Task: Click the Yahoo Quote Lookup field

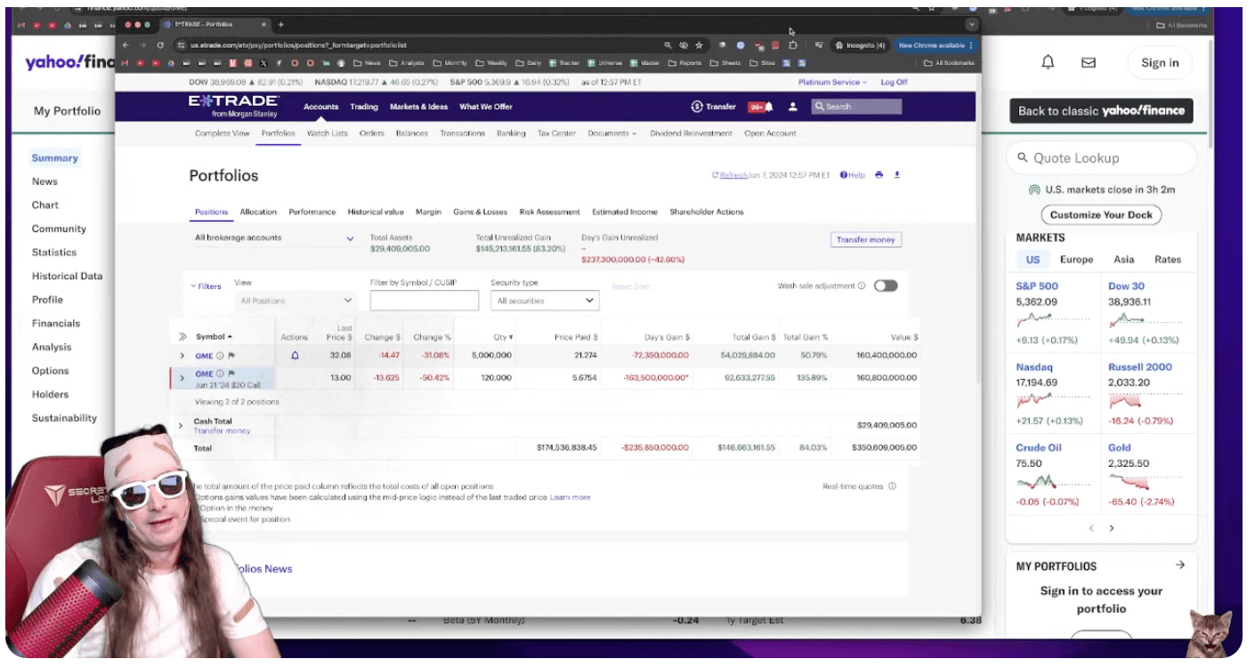Action: (1101, 158)
